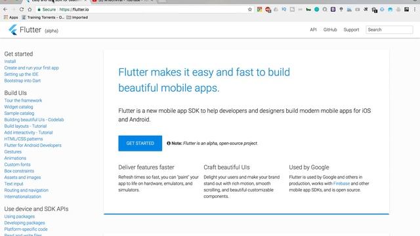Screen dimensions: 420x236
Task: Open Routing and navigation link
Action: click(x=26, y=191)
